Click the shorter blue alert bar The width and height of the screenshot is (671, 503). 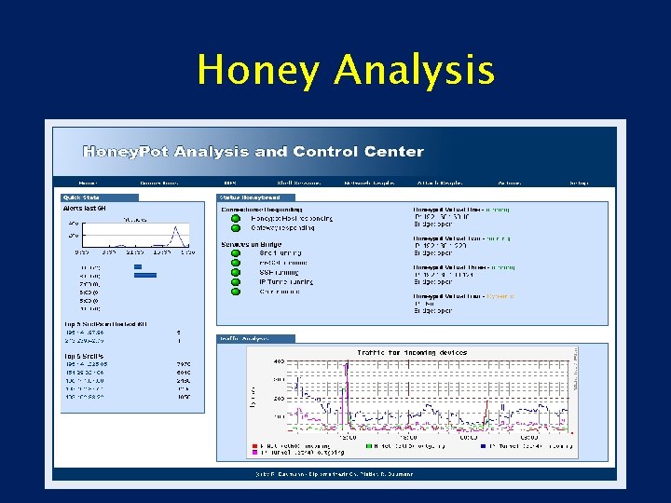[x=138, y=267]
